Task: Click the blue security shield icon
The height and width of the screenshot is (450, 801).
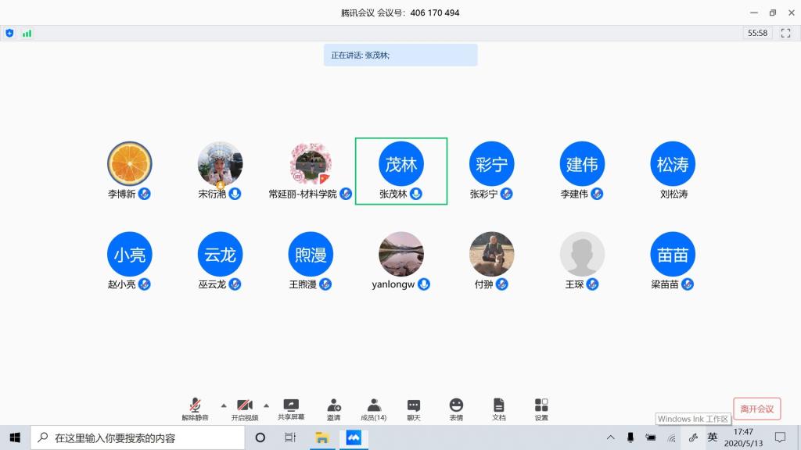Action: pos(9,33)
